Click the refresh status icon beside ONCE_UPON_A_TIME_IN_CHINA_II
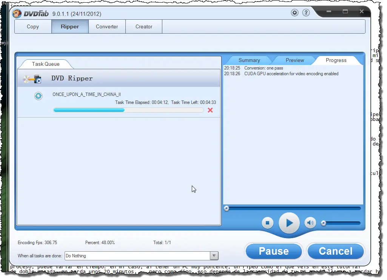Viewport: 387px width, 280px height. (x=38, y=96)
